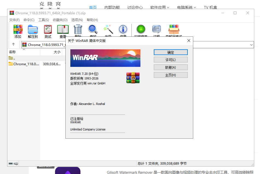Click the Add (添加) toolbar icon
Screen dimensions: 260x174
(18, 29)
